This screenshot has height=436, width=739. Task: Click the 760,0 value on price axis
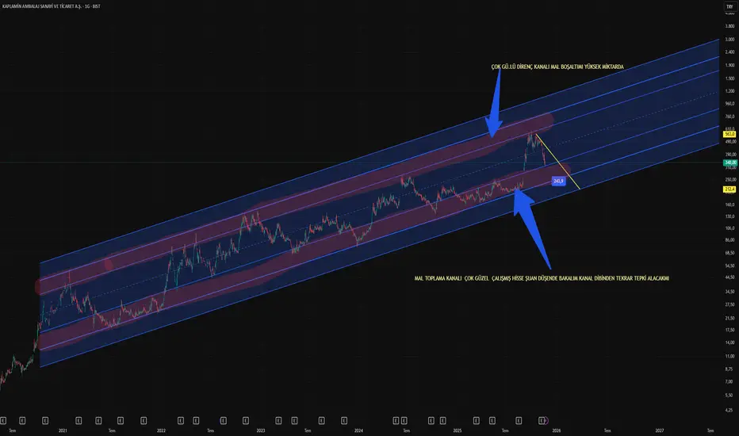pos(730,117)
